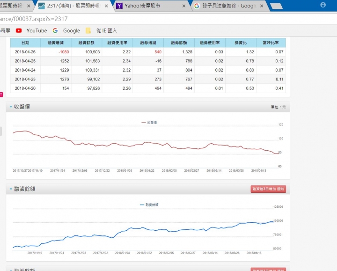Close the Yahoo!奇摩股市 tab

(183, 6)
